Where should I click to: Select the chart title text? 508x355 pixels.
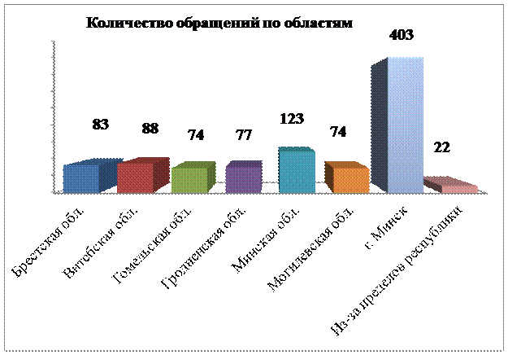click(224, 24)
